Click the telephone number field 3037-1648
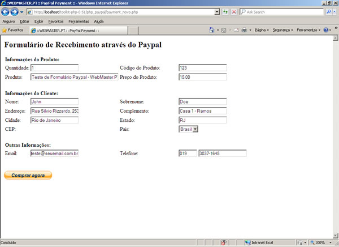This screenshot has width=339, height=247. point(223,154)
